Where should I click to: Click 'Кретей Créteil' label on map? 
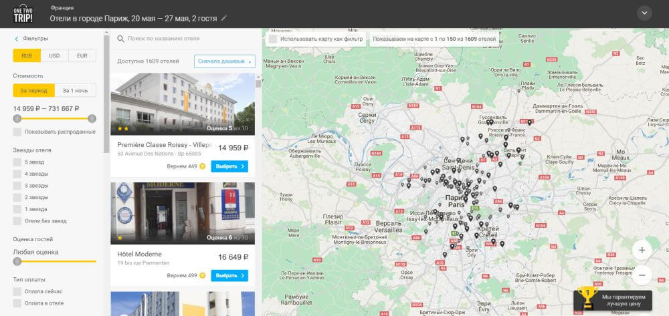488,232
